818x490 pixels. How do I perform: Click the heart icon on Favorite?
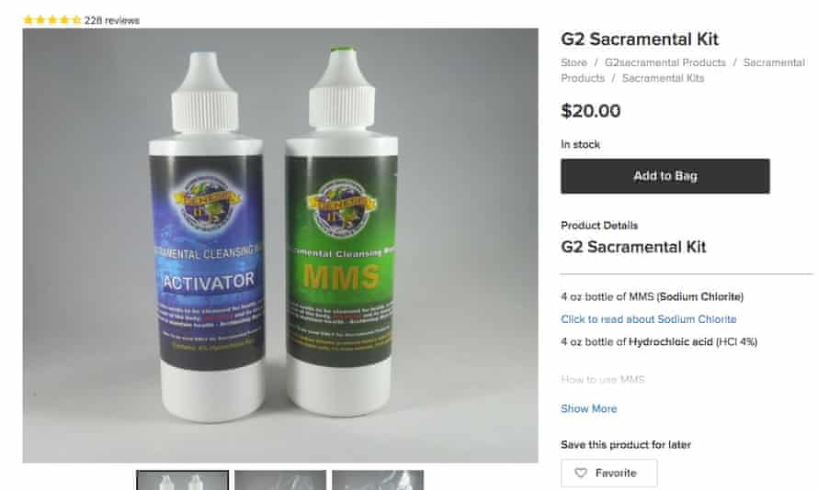click(x=581, y=473)
